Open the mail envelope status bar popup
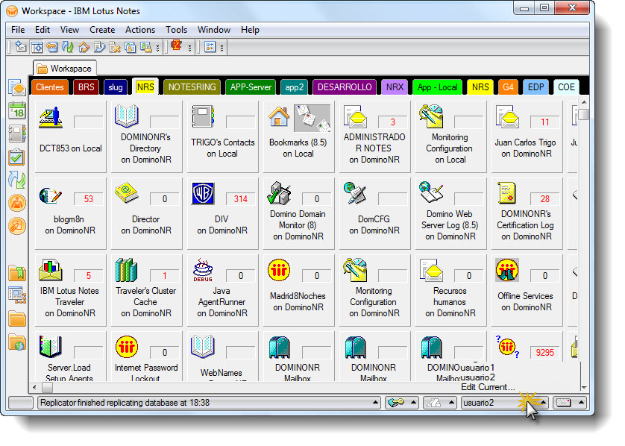Screen dimensions: 625x446 566,403
